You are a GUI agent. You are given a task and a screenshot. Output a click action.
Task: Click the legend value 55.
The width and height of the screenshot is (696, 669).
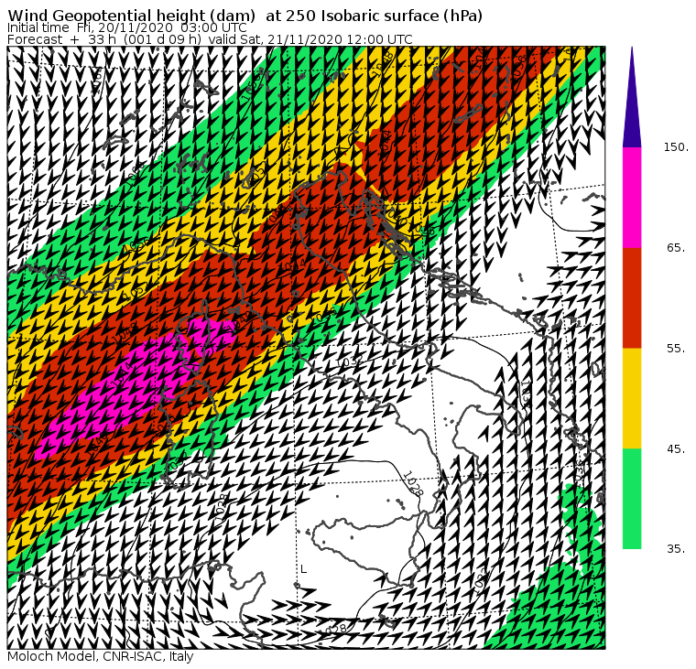click(676, 349)
